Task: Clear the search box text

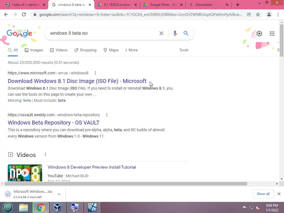Action: (161, 33)
